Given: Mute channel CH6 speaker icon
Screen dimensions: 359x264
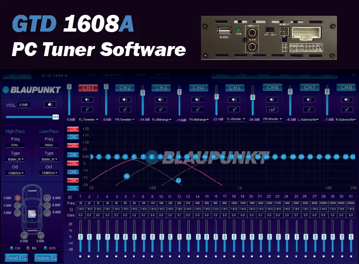Looking at the screenshot, I should click(x=272, y=100).
